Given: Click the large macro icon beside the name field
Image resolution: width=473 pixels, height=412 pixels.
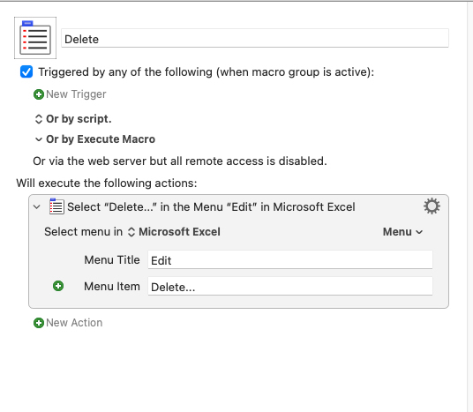Looking at the screenshot, I should 35,38.
